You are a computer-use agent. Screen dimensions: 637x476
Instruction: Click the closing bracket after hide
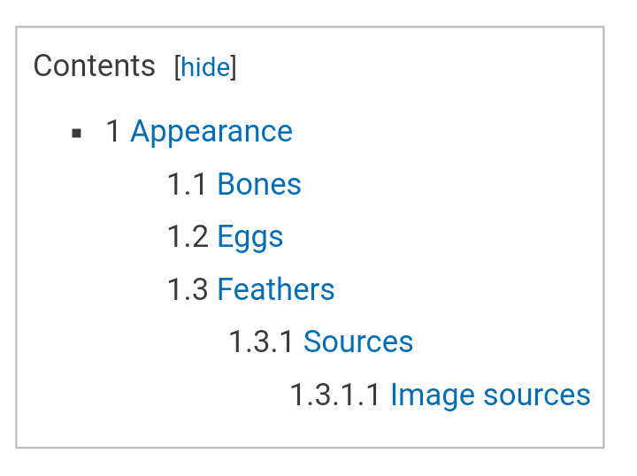(x=234, y=67)
